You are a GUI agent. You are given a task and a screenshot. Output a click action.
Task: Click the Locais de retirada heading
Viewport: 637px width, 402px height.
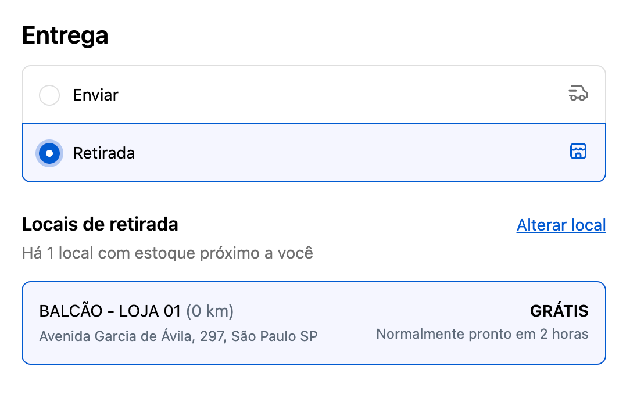tap(100, 224)
